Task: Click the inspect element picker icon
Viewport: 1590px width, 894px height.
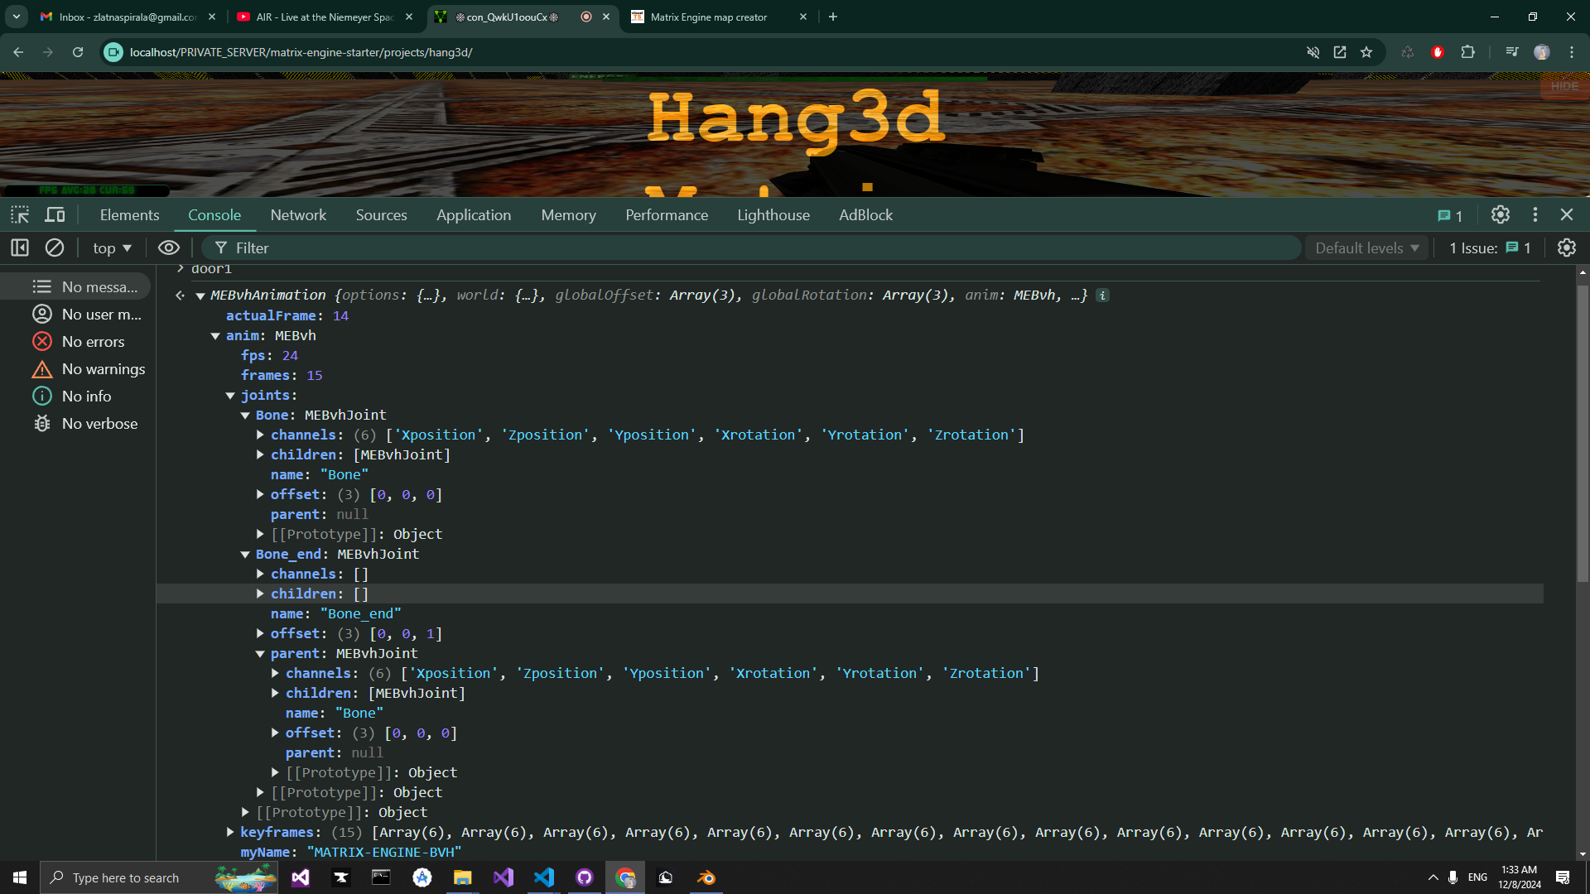Action: [x=20, y=215]
